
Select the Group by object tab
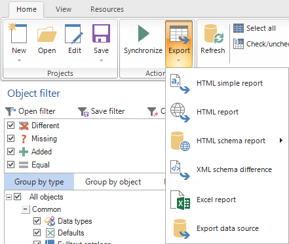point(113,182)
